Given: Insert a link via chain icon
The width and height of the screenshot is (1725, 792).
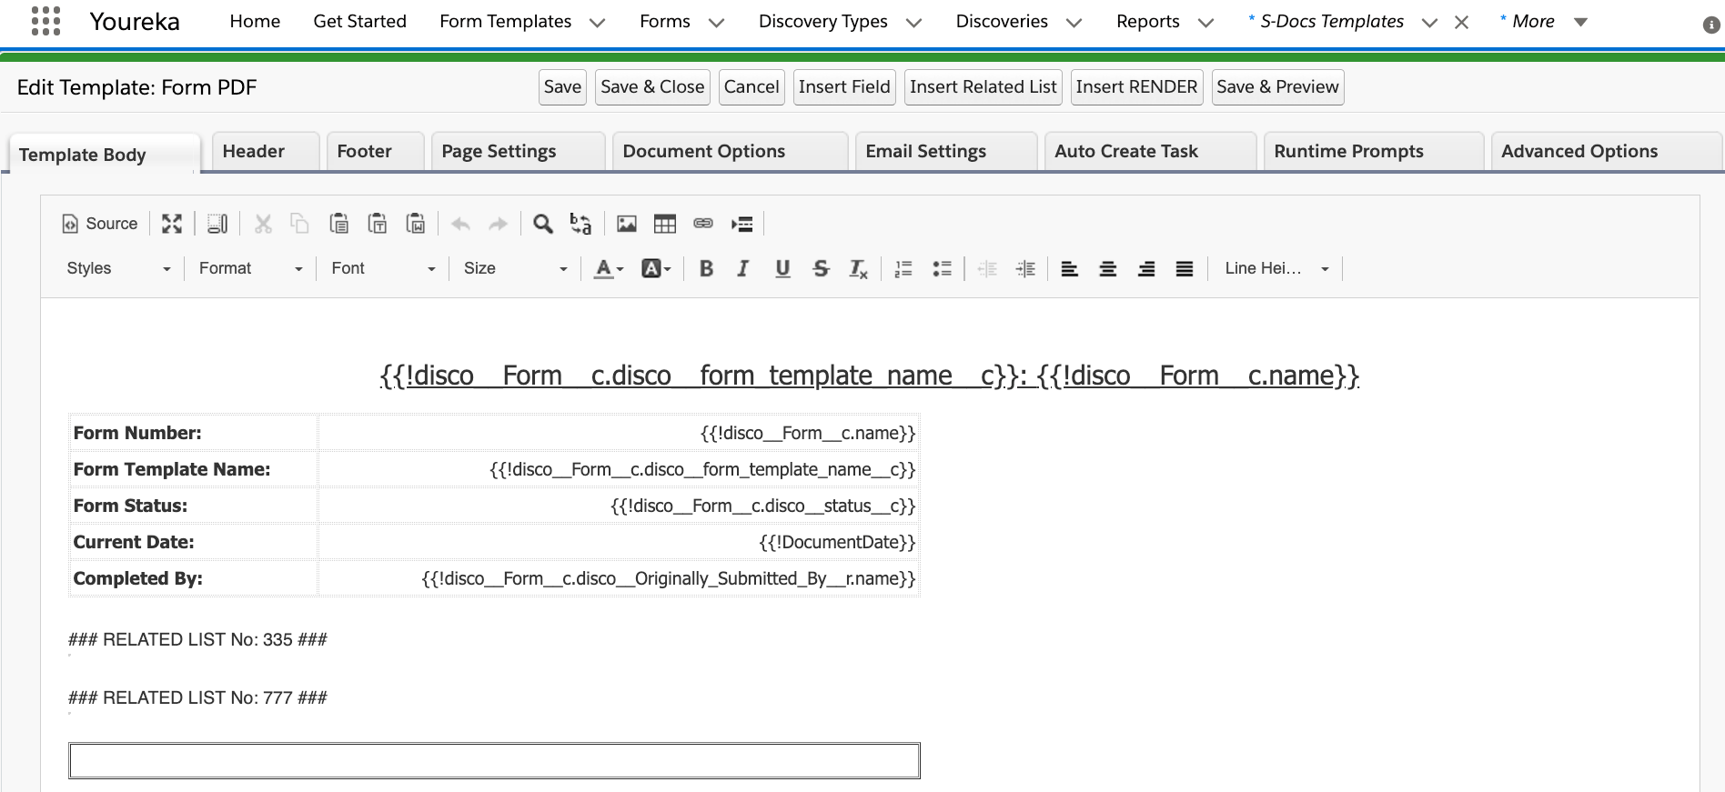Looking at the screenshot, I should pos(703,224).
